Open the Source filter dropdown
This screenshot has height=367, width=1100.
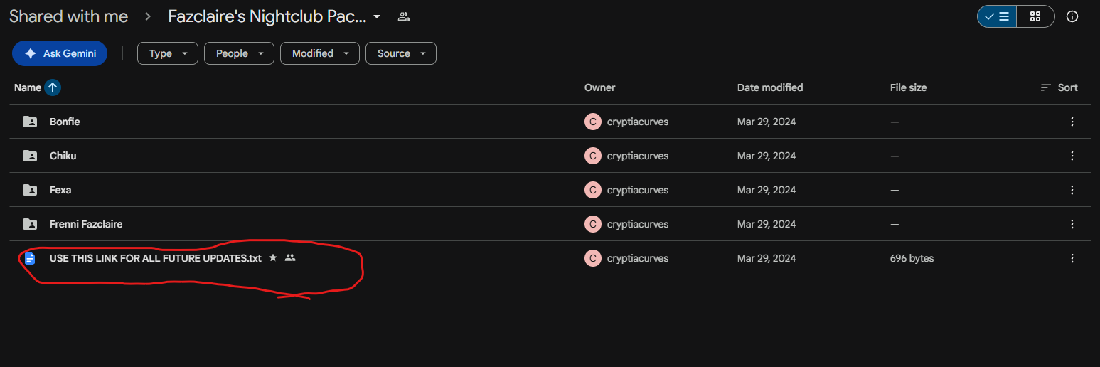401,53
